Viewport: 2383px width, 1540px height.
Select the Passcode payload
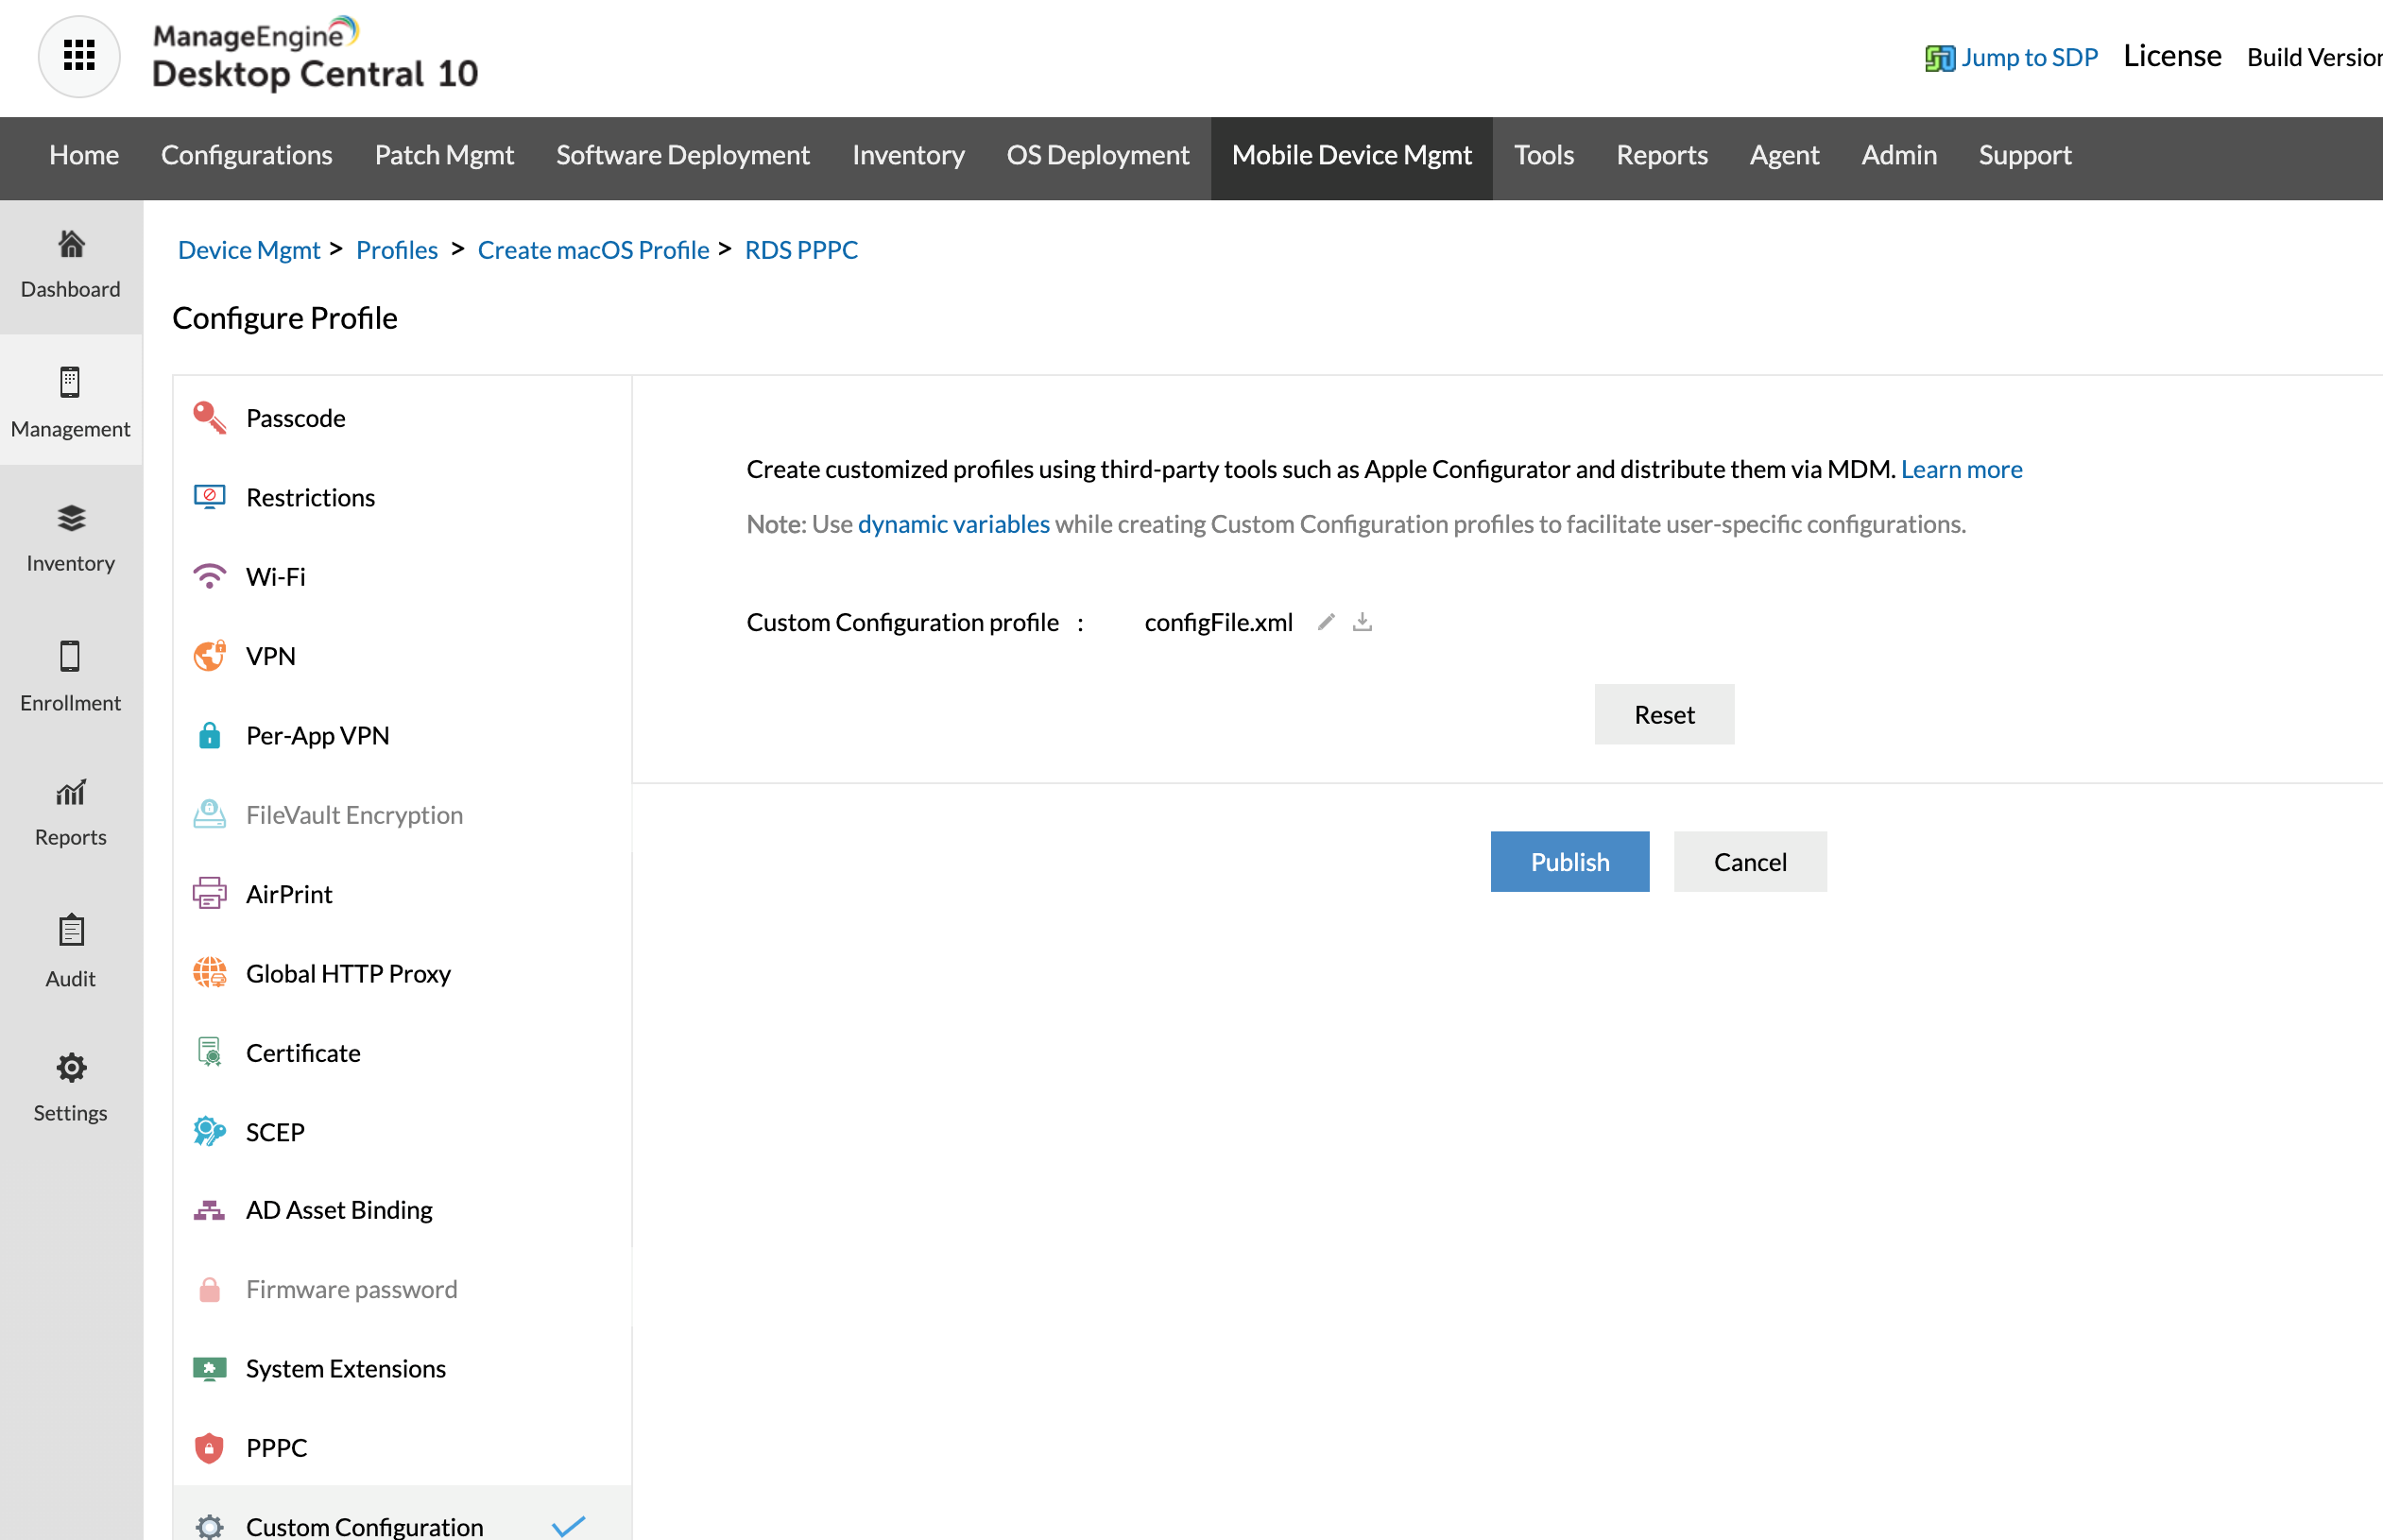(x=296, y=418)
